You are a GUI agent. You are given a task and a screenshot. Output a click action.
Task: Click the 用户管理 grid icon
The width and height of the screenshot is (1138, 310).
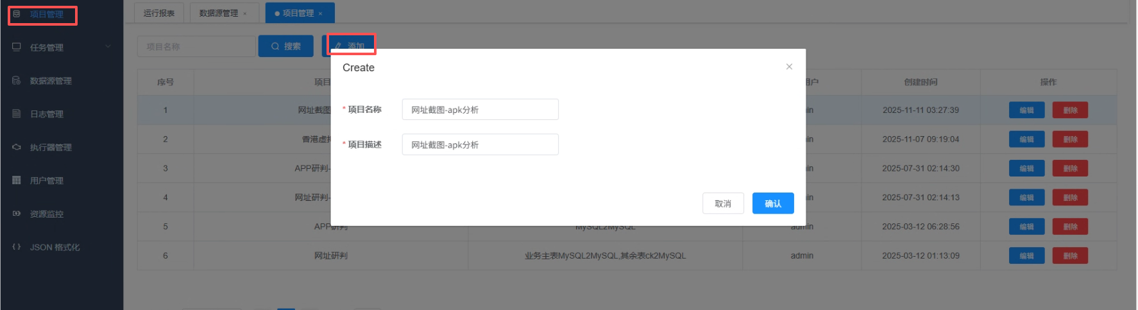pyautogui.click(x=17, y=180)
